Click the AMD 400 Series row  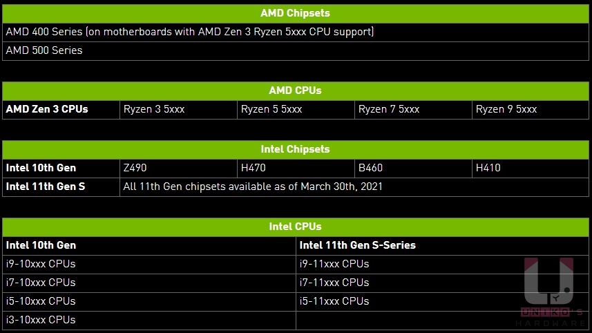[x=295, y=32]
